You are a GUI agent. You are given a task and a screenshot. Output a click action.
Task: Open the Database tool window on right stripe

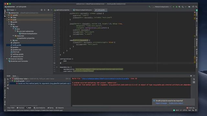pyautogui.click(x=197, y=42)
